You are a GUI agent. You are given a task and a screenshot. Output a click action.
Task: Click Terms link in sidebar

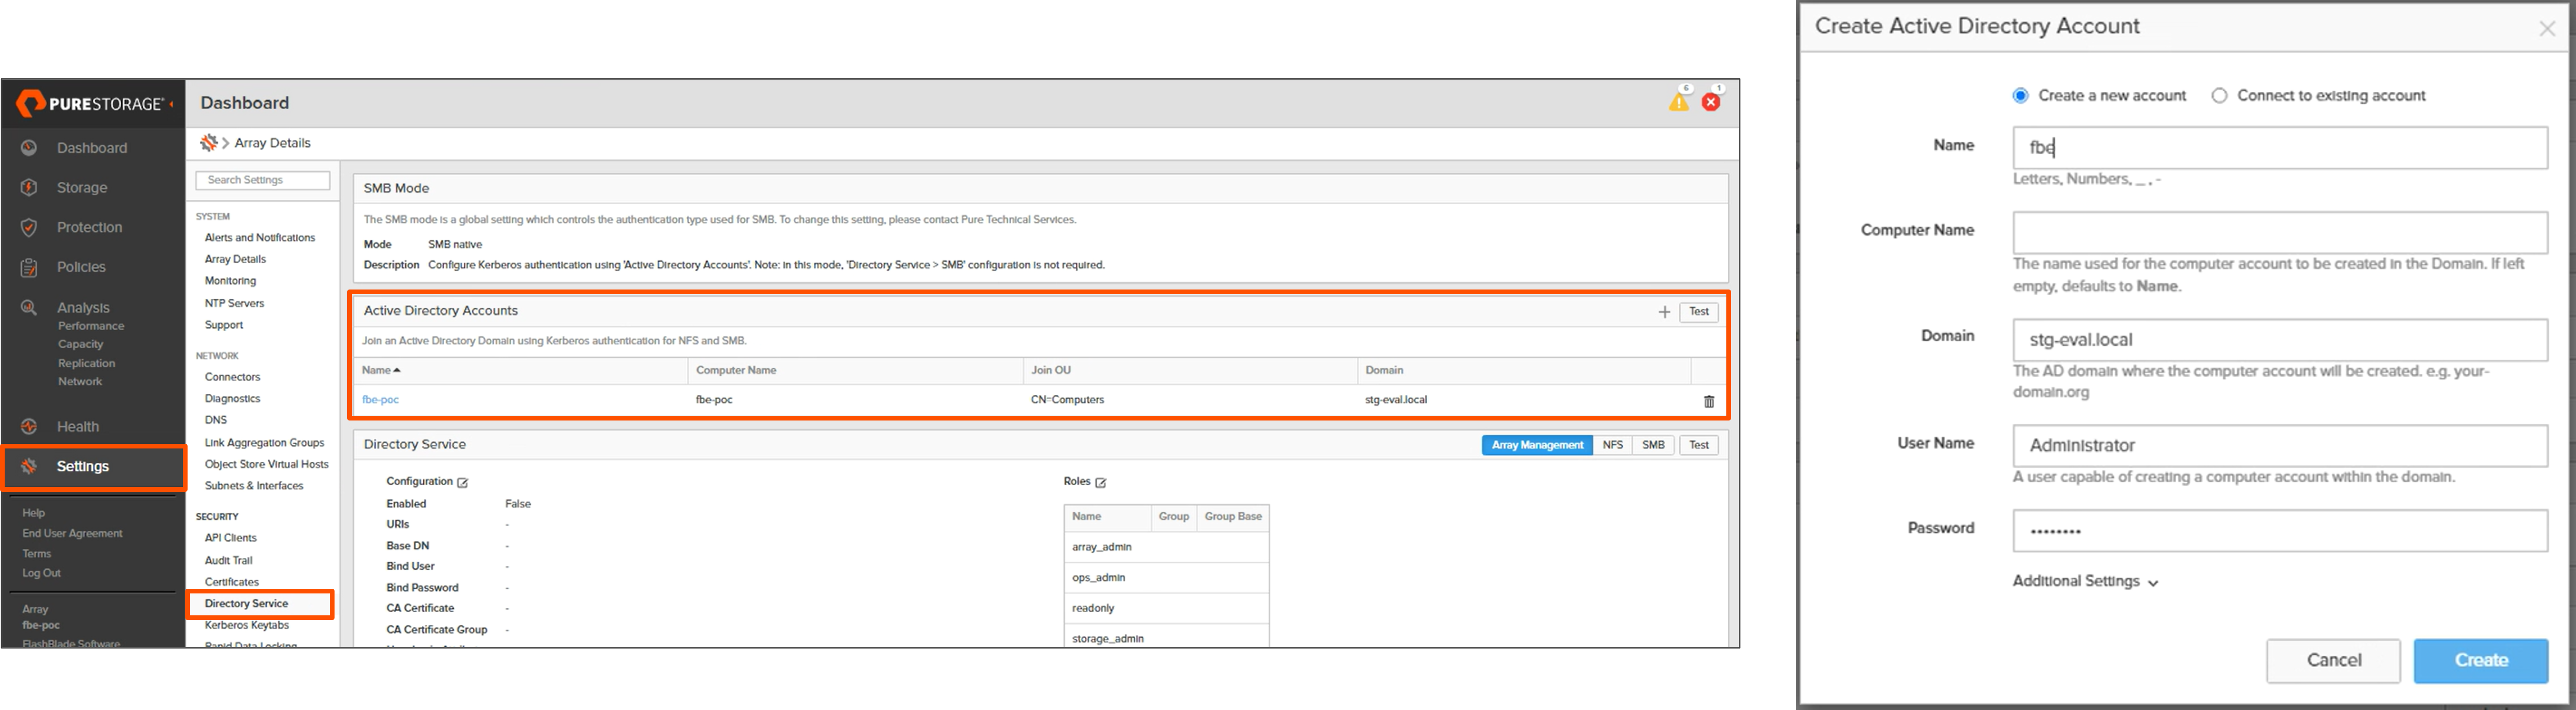coord(37,553)
